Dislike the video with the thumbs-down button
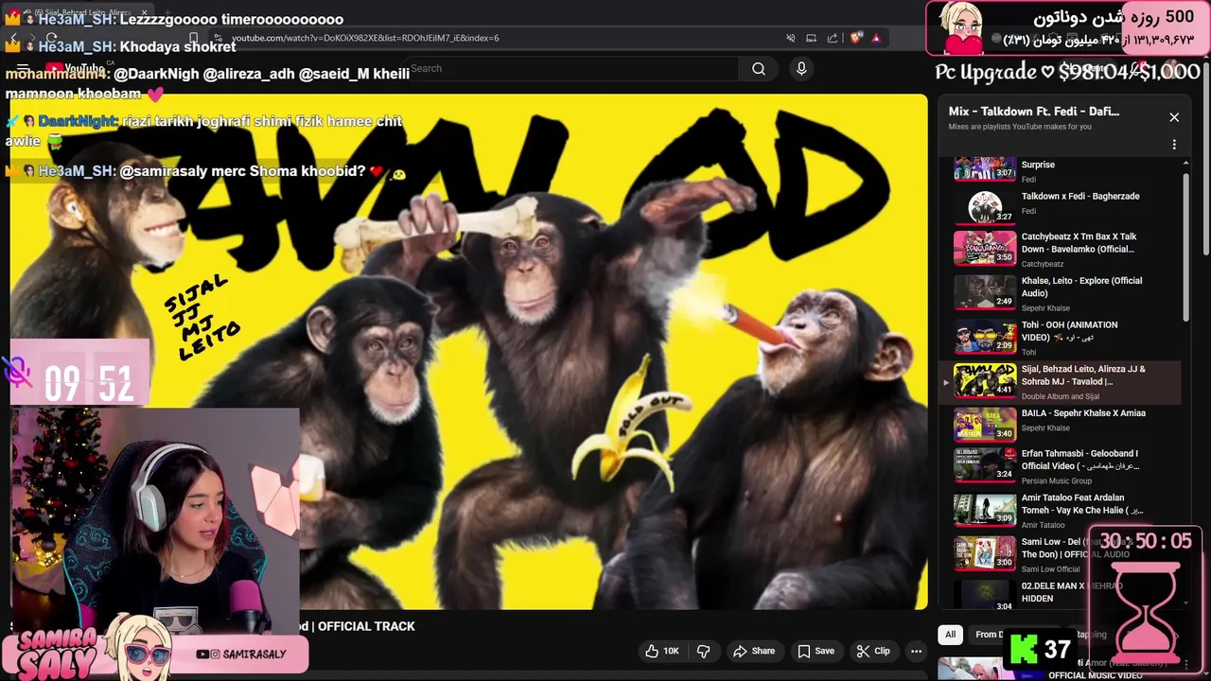Screen dimensions: 1211x681 tap(703, 651)
